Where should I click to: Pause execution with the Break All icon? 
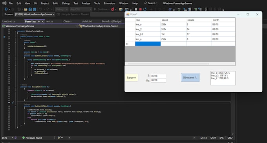tap(136, 9)
